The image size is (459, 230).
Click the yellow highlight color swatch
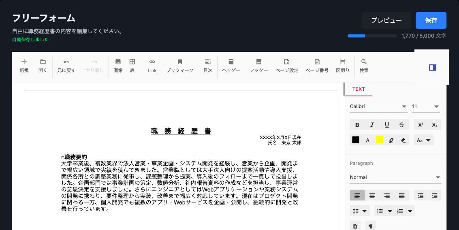tap(379, 140)
